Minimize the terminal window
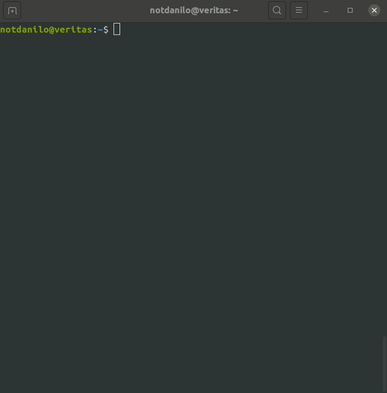 pyautogui.click(x=326, y=10)
